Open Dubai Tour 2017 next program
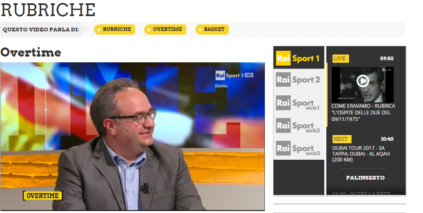 361,154
